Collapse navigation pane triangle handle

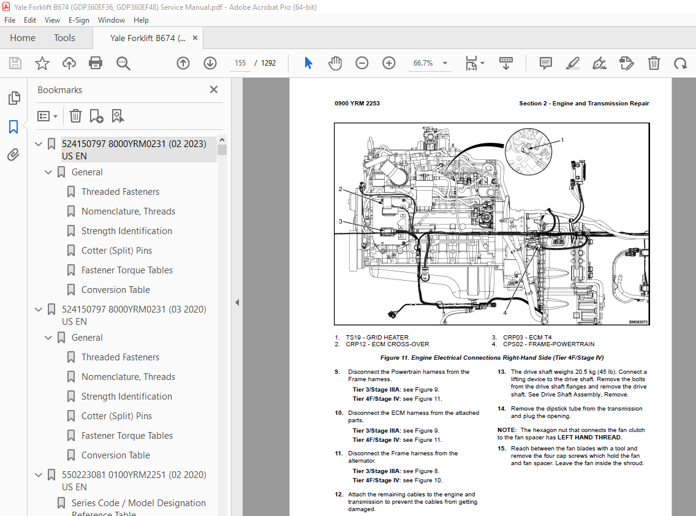coord(237,302)
